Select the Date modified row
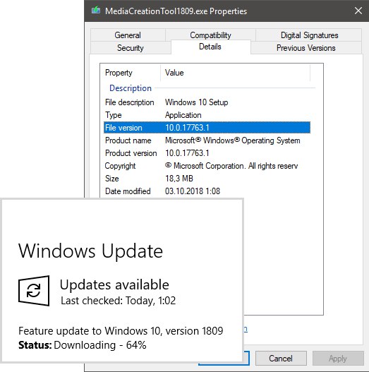This screenshot has width=369, height=372. click(x=207, y=191)
